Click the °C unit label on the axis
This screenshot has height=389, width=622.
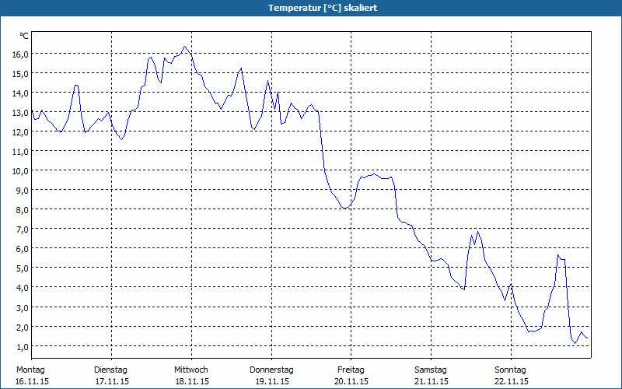click(24, 36)
